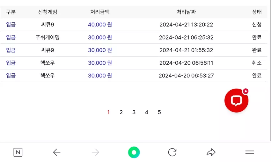Go to page 5 of results
Image resolution: width=271 pixels, height=162 pixels.
(x=159, y=112)
